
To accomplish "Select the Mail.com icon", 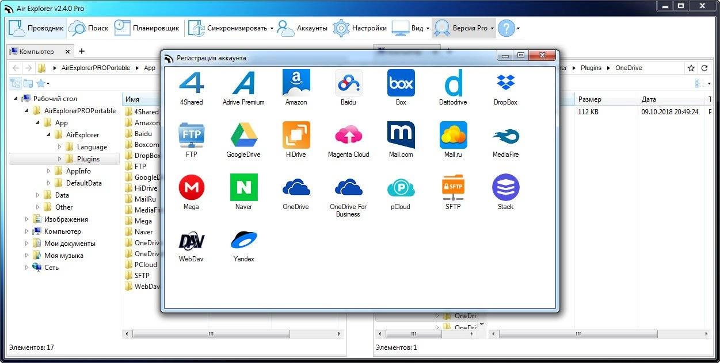I will (401, 136).
